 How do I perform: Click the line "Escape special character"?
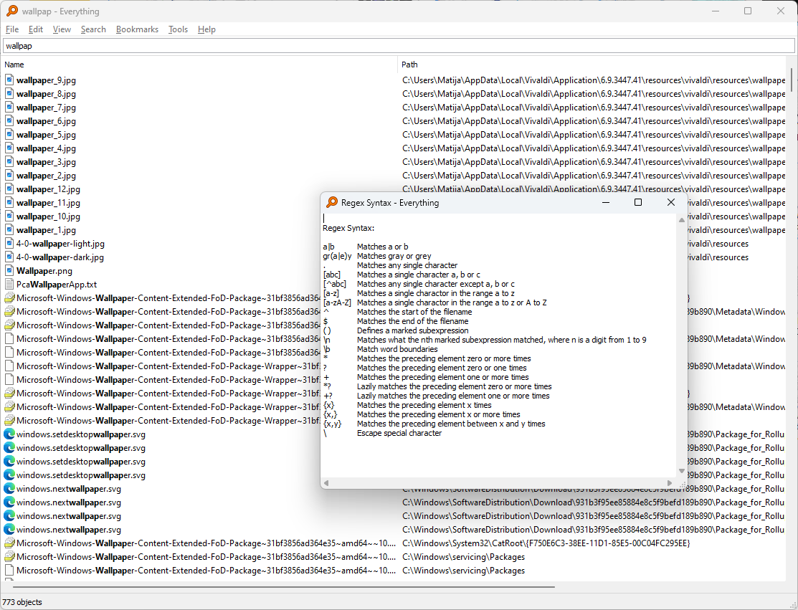[399, 433]
